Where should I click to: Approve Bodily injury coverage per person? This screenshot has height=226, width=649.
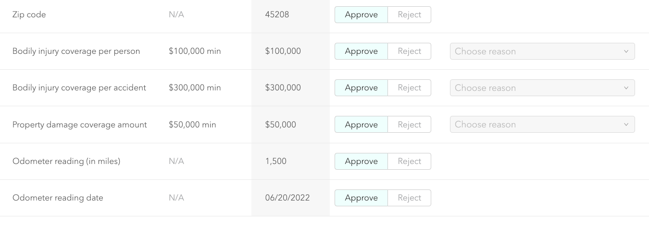coord(361,51)
